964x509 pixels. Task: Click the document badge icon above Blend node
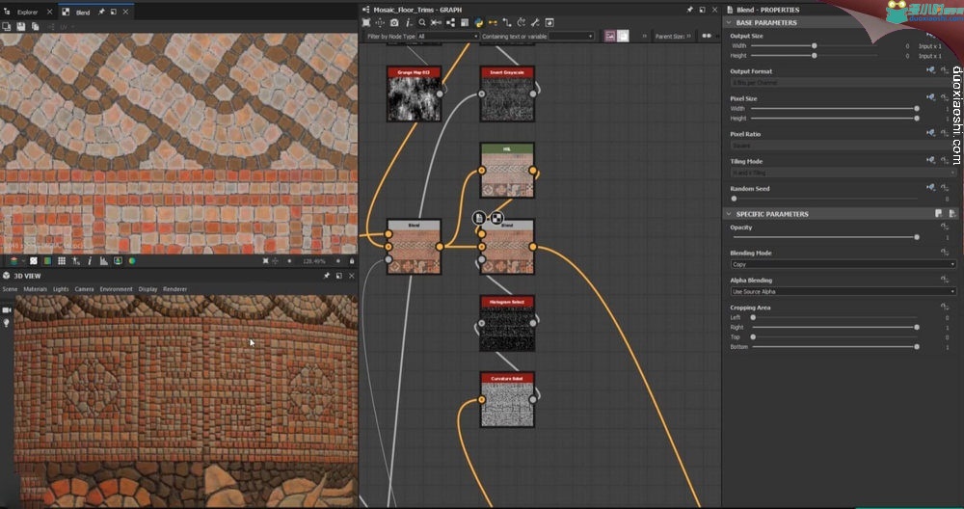479,218
